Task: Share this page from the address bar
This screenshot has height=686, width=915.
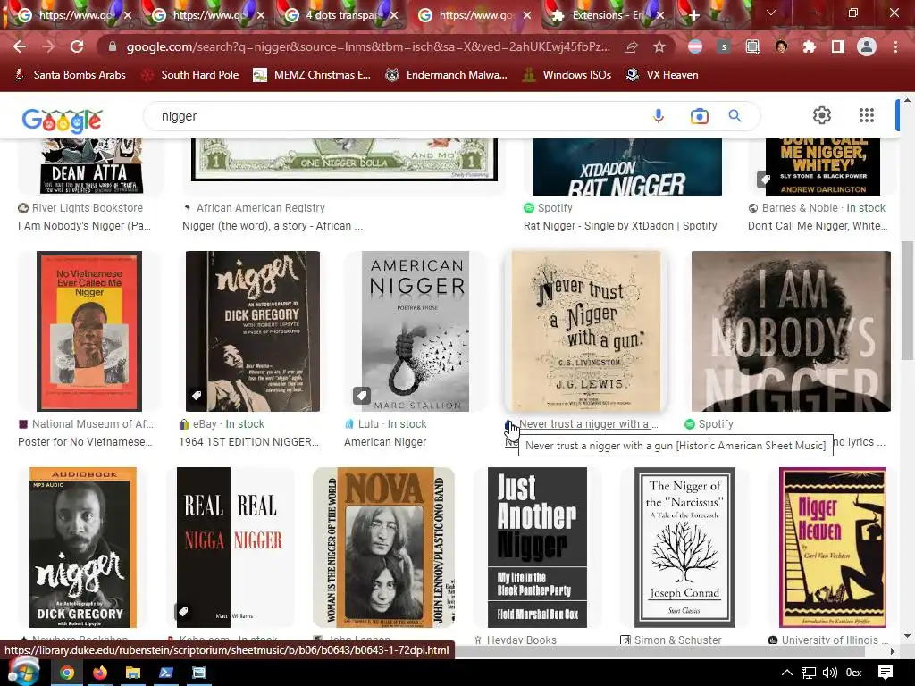Action: click(x=631, y=46)
